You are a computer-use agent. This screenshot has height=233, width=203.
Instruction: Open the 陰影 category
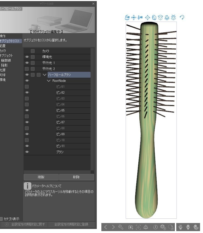(x=5, y=65)
